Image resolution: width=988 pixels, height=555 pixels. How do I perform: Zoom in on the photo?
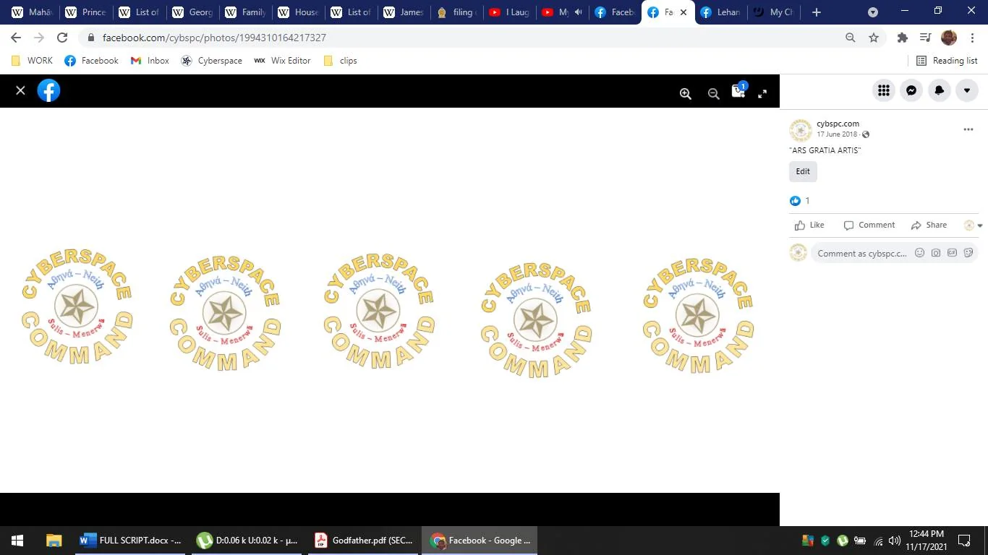[686, 93]
